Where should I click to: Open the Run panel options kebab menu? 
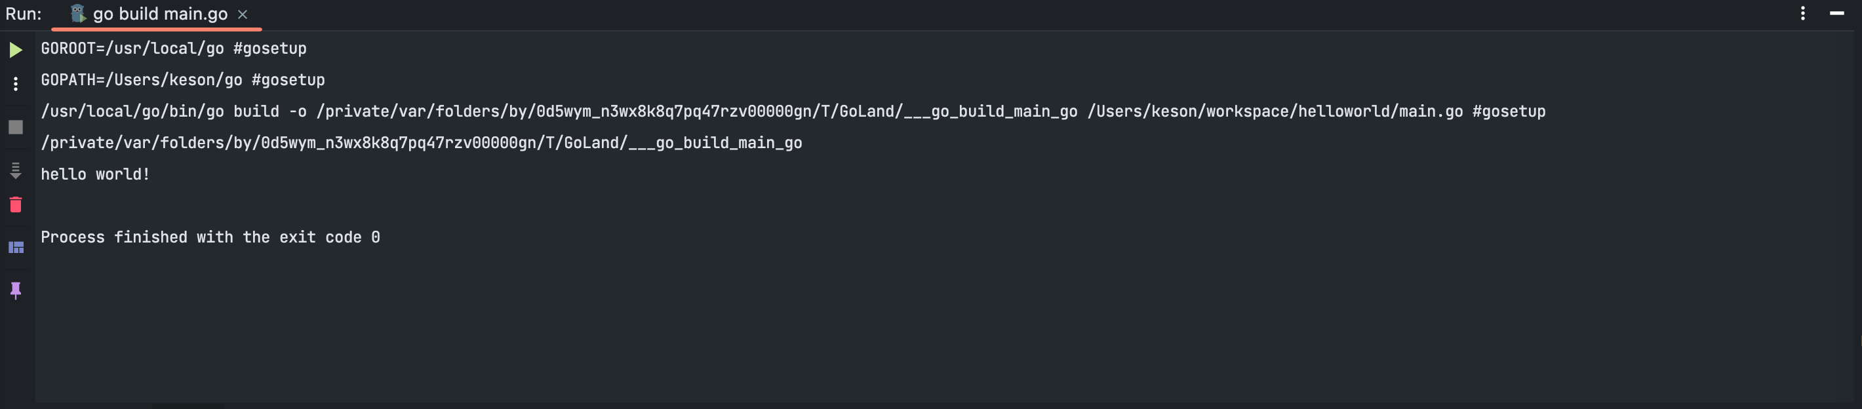1803,13
